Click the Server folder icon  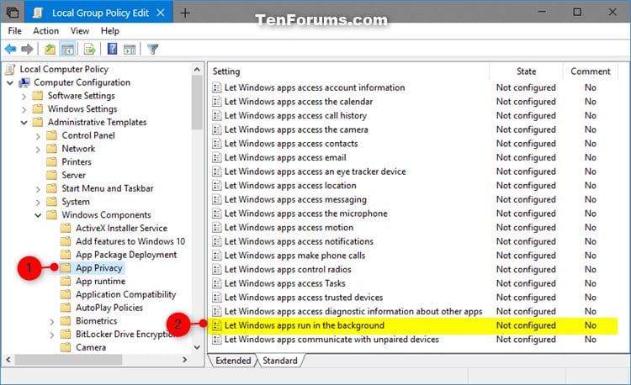(x=51, y=175)
